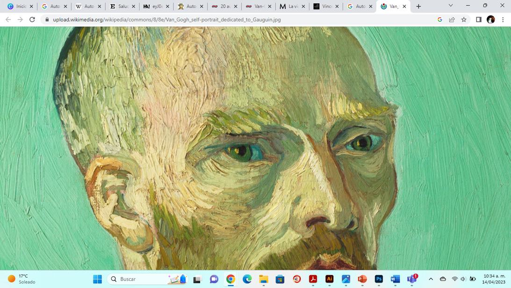
Task: Open the Chrome profile avatar
Action: (x=491, y=20)
